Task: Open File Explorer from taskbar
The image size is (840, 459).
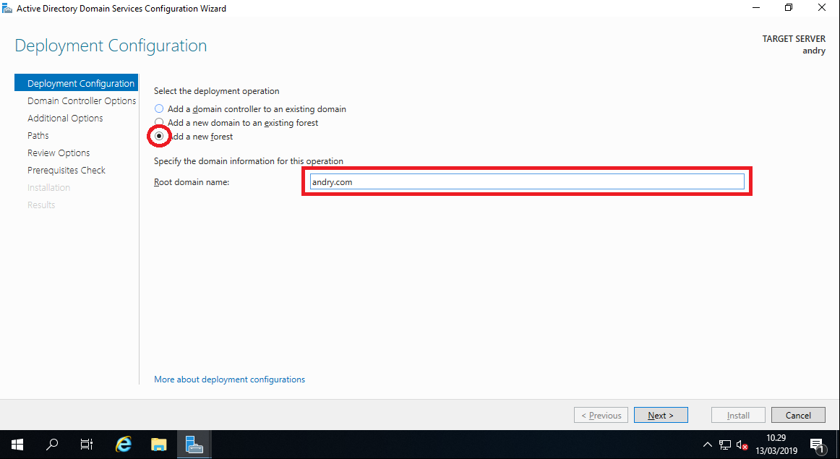Action: (158, 445)
